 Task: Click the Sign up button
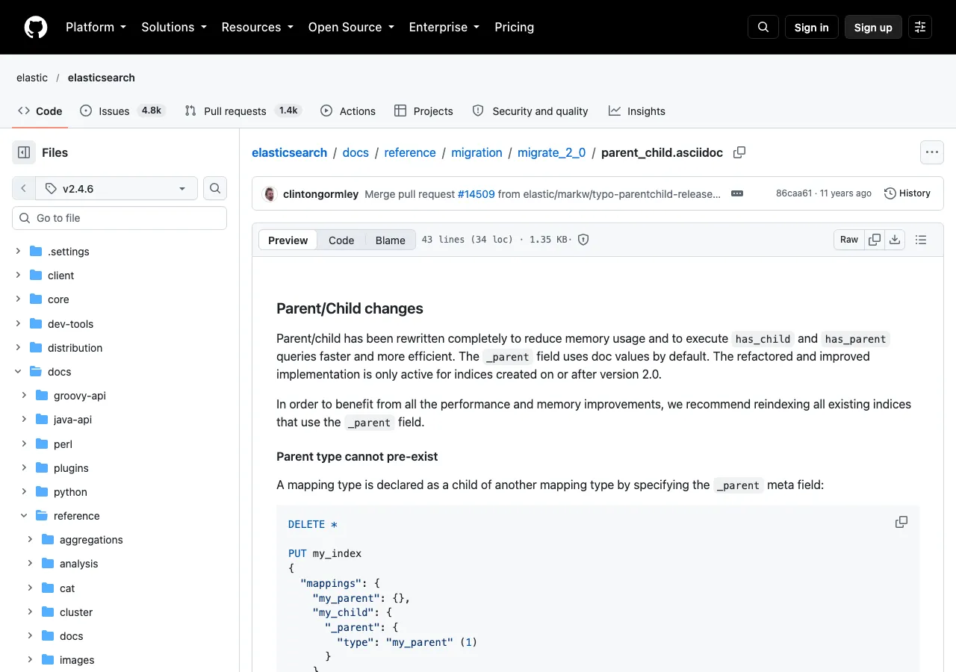tap(873, 27)
